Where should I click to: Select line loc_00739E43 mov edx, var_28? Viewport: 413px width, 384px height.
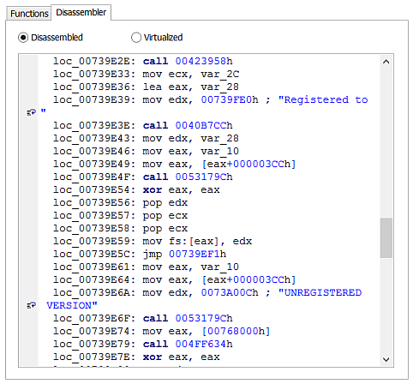coord(146,138)
